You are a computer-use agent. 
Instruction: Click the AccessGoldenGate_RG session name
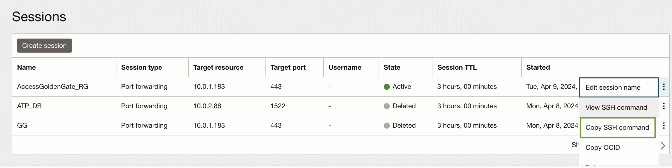click(x=52, y=87)
